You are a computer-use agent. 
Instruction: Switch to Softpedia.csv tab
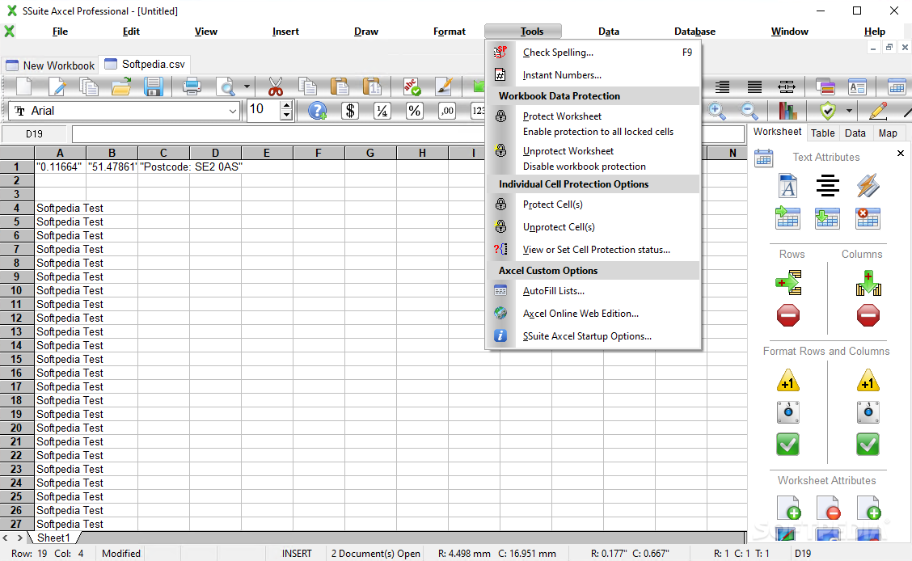(145, 65)
